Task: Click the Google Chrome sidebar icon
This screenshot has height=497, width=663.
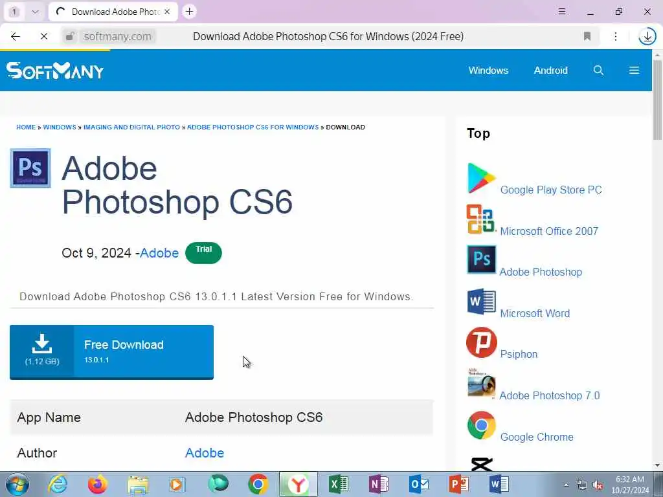Action: (482, 425)
